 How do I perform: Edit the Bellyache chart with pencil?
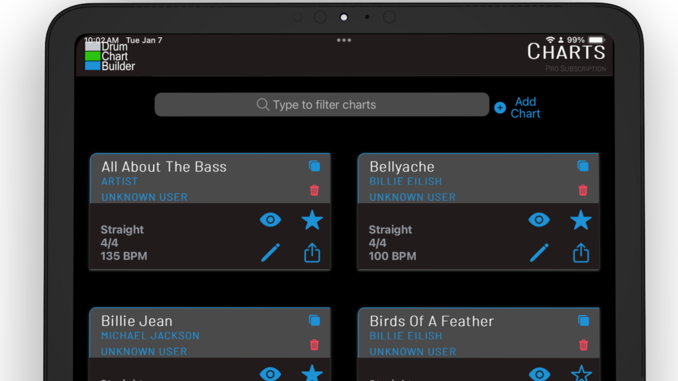(x=539, y=253)
